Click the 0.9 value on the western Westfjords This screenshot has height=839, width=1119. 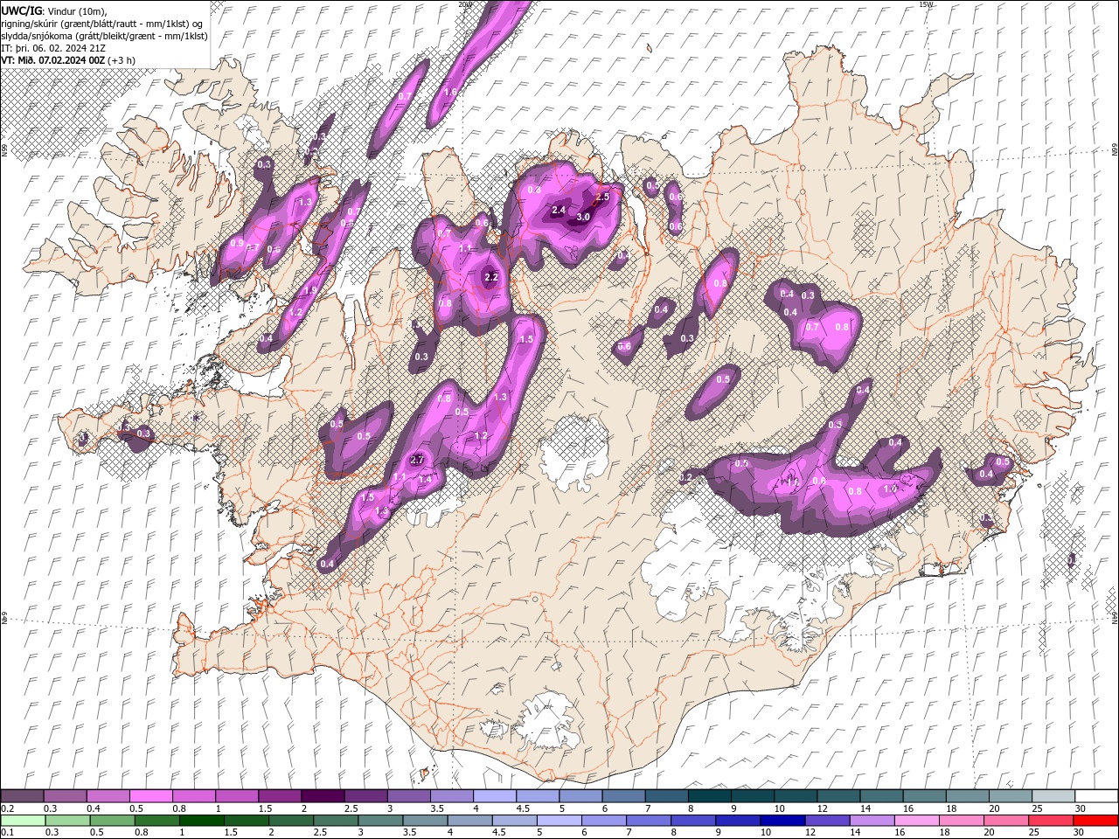[238, 243]
